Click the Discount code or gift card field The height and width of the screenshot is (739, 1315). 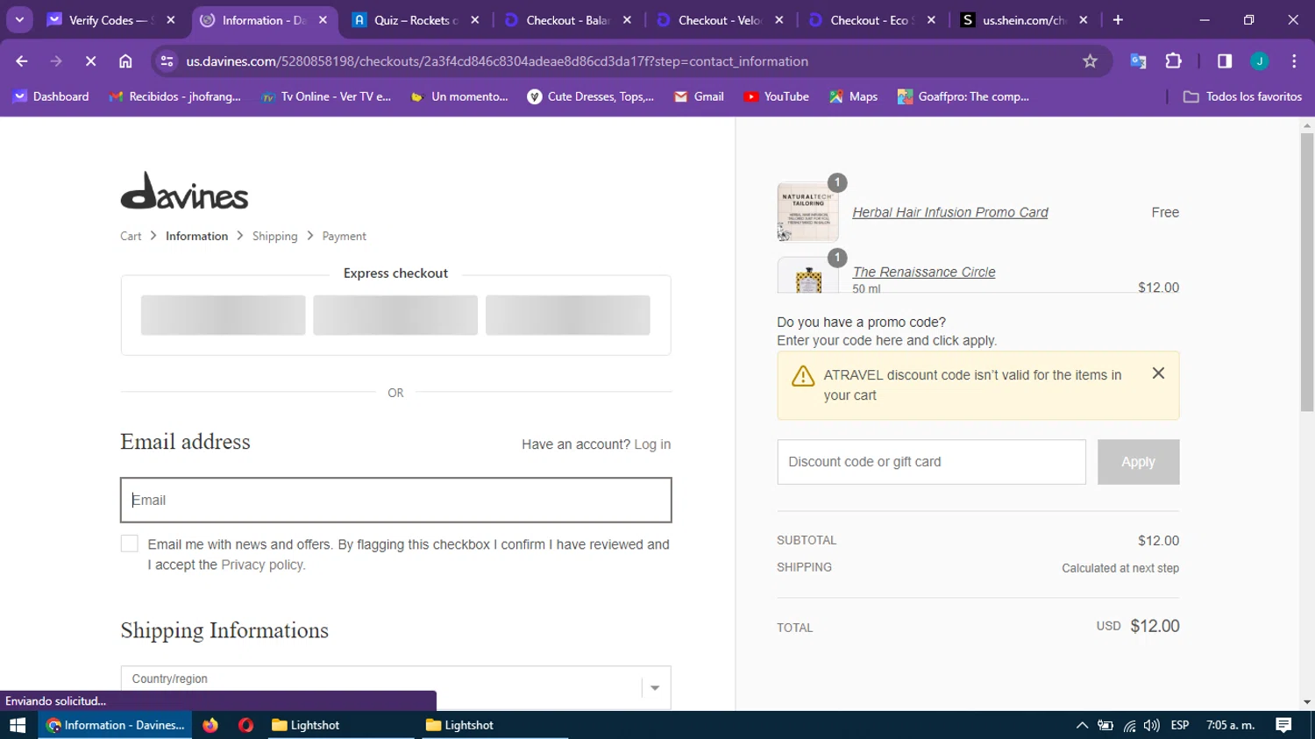[931, 462]
